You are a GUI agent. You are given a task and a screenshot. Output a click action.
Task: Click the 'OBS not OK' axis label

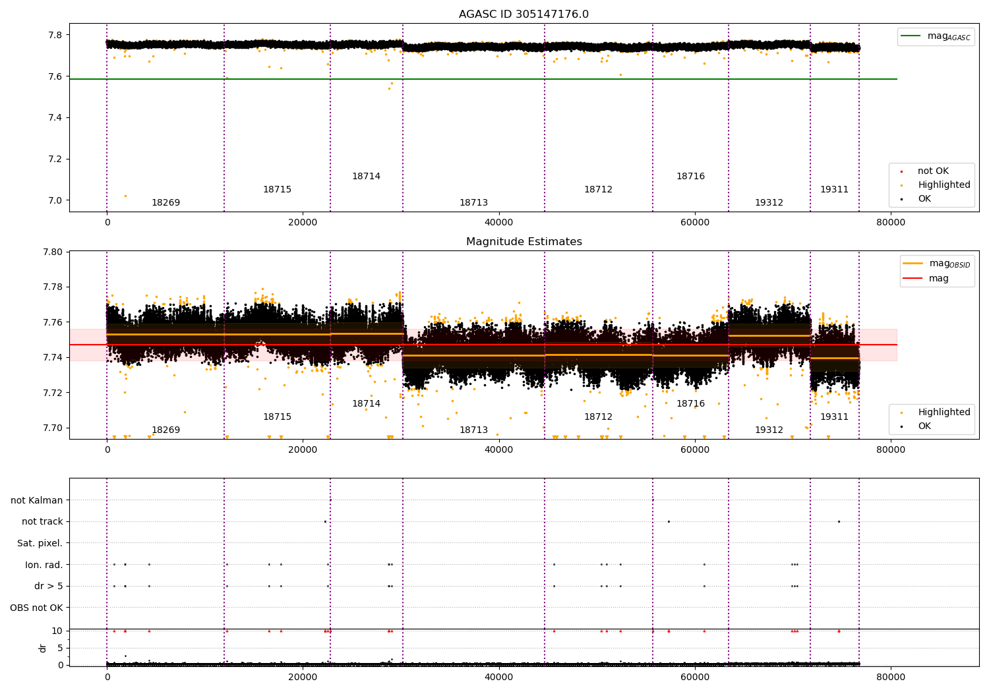[37, 608]
